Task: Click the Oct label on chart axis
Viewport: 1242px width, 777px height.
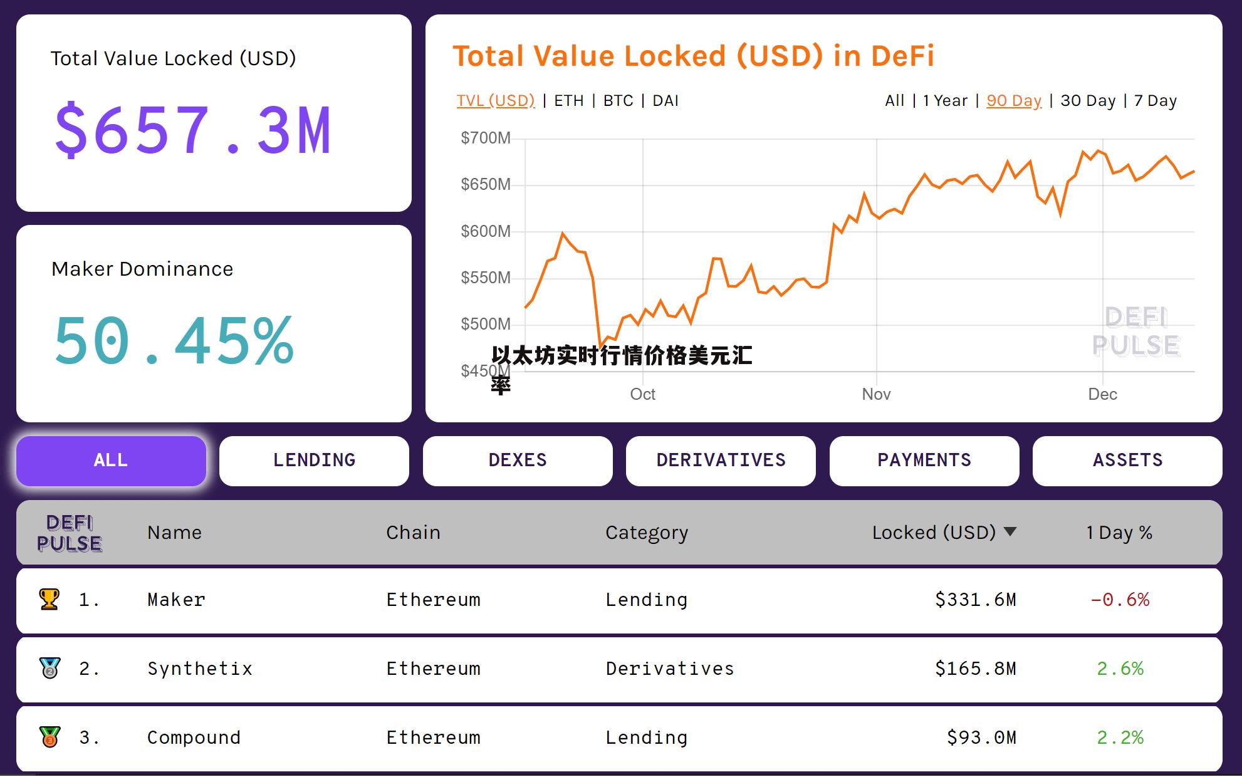Action: [x=643, y=394]
